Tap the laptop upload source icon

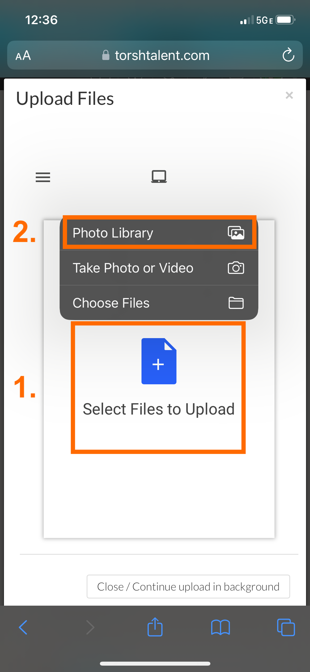159,176
